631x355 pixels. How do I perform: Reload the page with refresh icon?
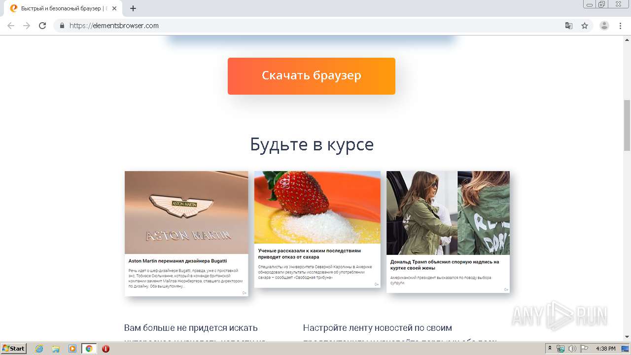(x=42, y=26)
